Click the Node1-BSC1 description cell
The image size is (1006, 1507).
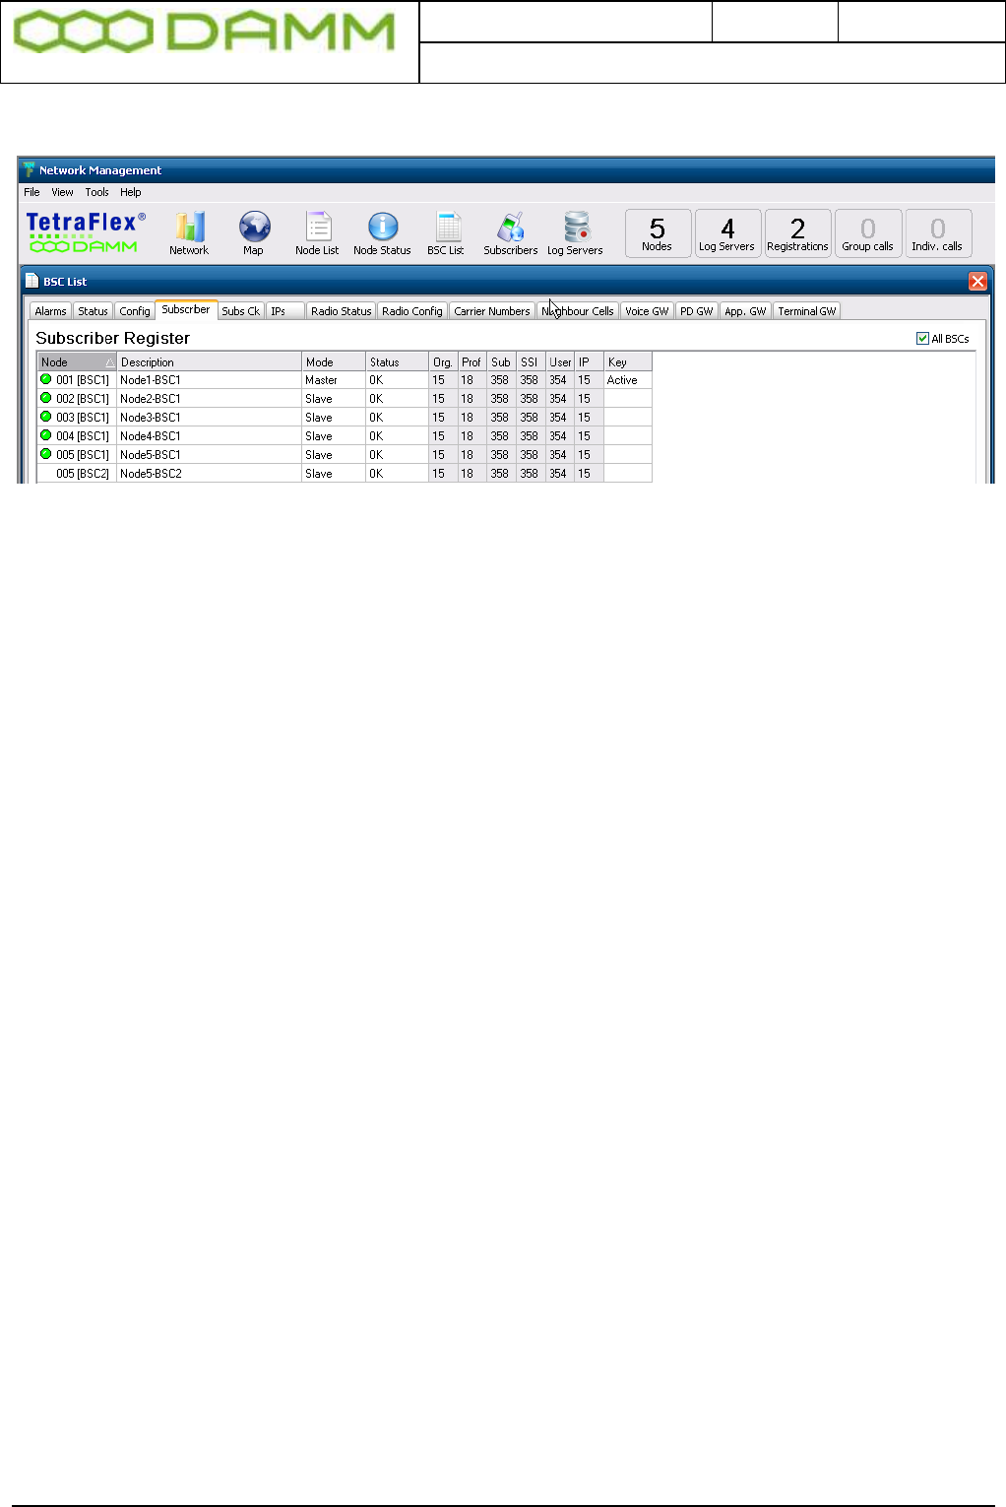coord(209,380)
